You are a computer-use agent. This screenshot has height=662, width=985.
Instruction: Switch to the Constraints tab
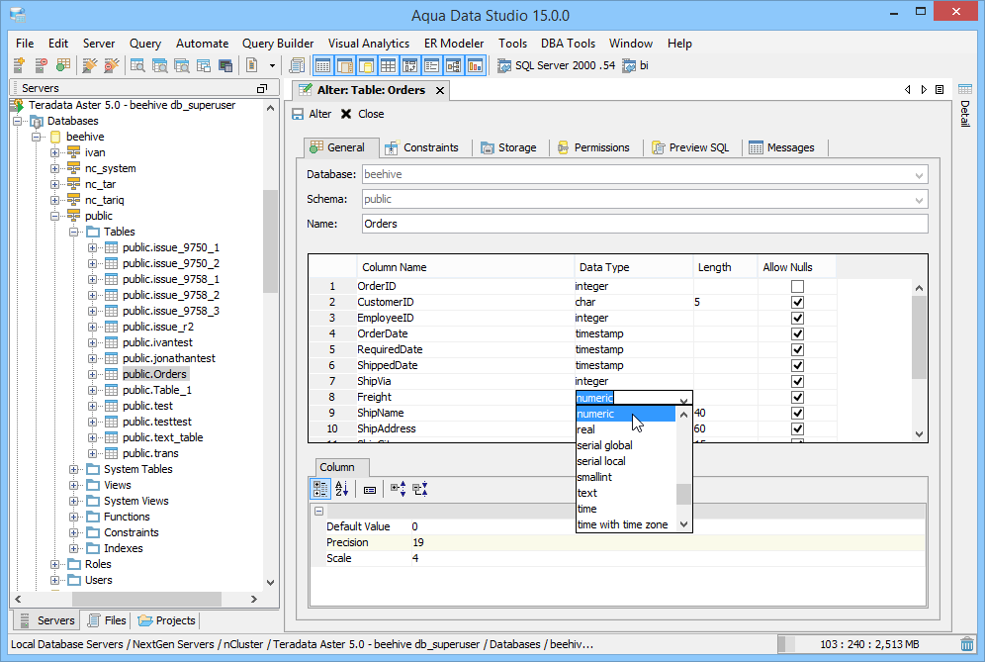point(422,147)
